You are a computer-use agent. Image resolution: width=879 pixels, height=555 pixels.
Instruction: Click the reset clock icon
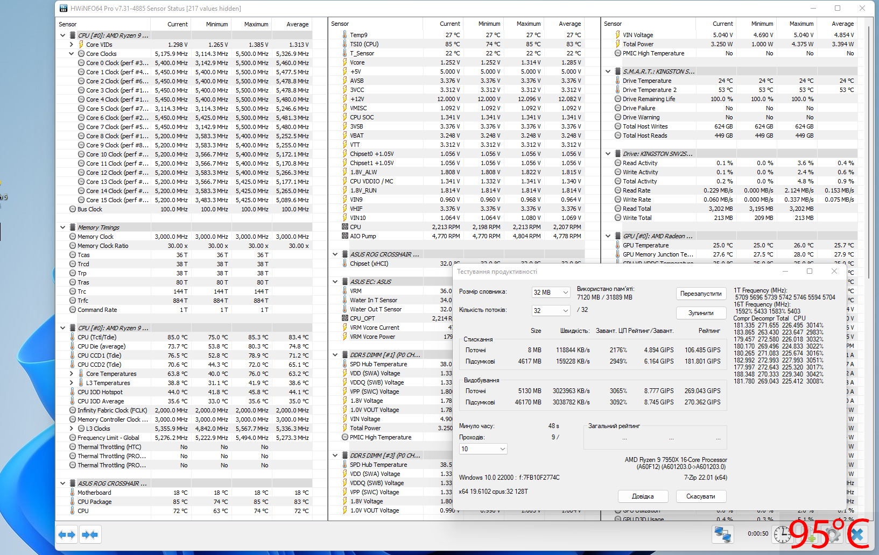pyautogui.click(x=783, y=534)
